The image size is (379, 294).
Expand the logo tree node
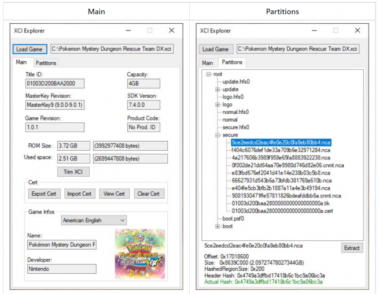click(x=218, y=105)
